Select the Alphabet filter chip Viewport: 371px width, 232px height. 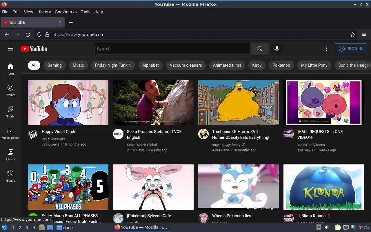(151, 65)
